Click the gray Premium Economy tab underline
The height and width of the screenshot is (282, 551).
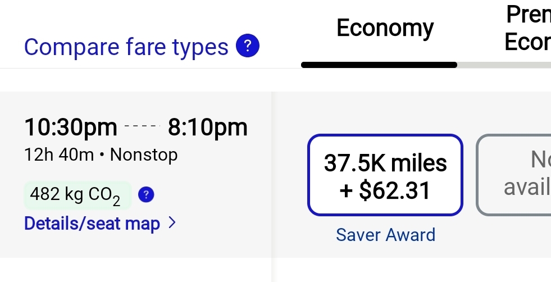tap(504, 65)
